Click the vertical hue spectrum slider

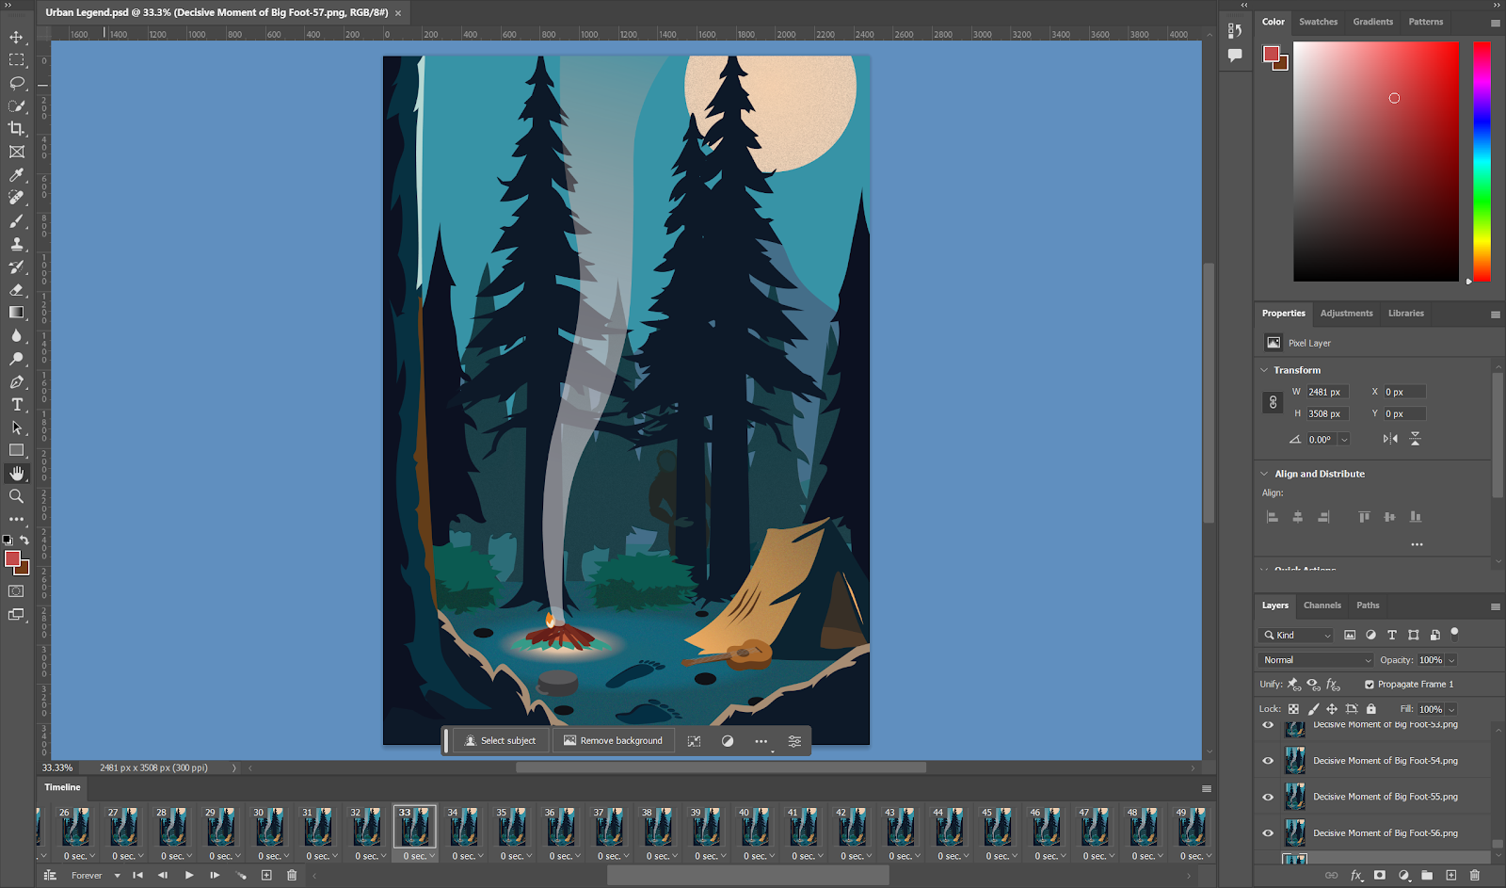1482,161
